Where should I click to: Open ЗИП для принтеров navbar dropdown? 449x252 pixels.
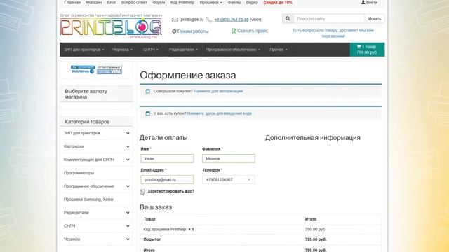84,50
